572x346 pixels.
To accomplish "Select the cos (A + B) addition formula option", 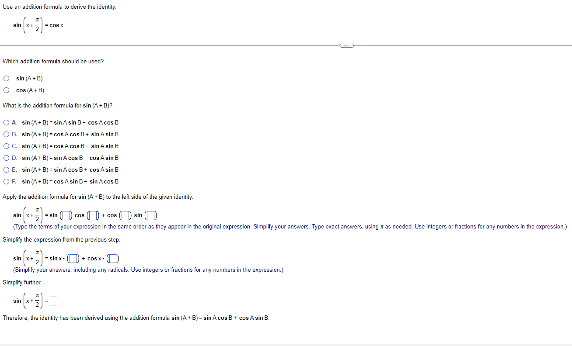I will (6, 90).
